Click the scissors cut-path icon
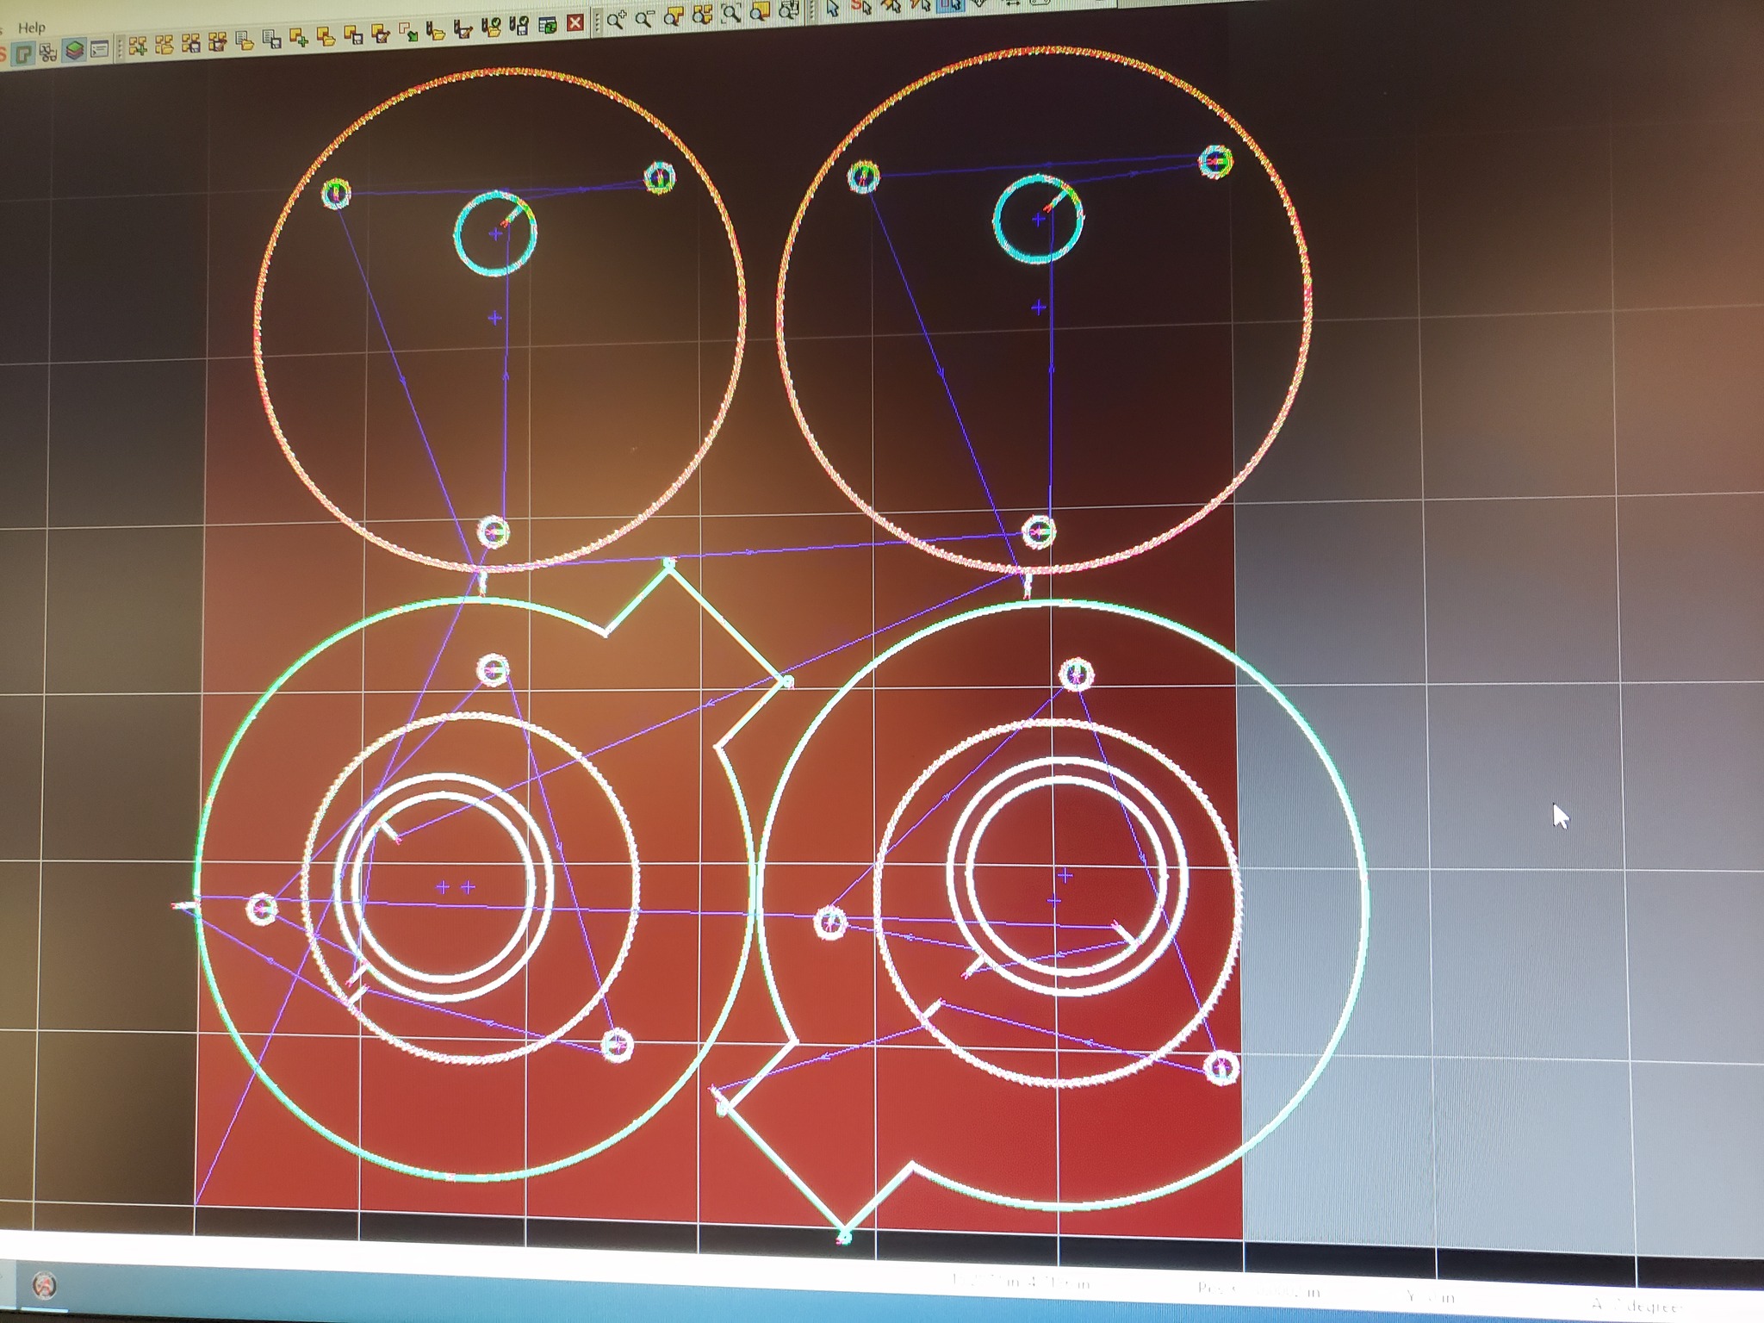The height and width of the screenshot is (1323, 1764). [x=48, y=53]
